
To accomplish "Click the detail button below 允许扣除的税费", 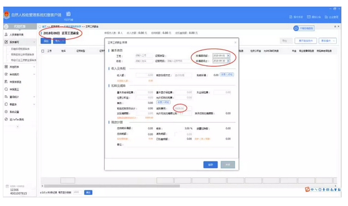I will (x=163, y=102).
